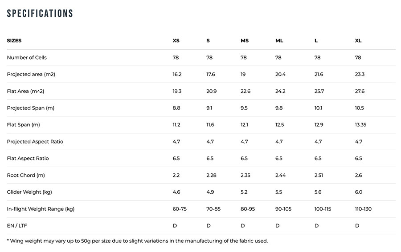Click the 60-75 weight range value

pos(180,209)
